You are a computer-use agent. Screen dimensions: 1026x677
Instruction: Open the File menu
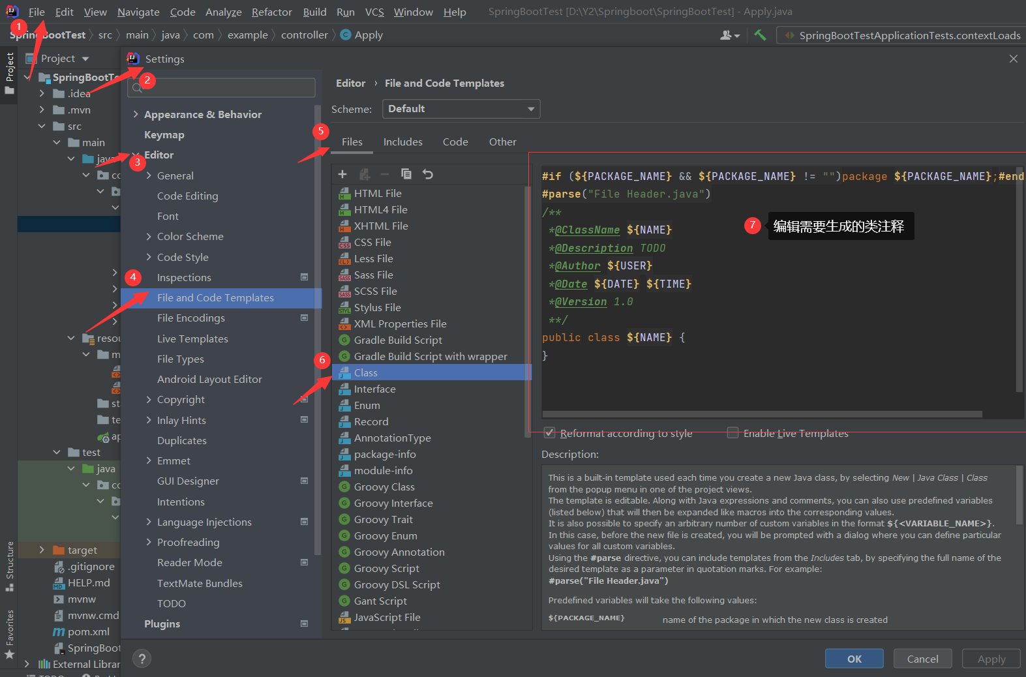point(37,12)
